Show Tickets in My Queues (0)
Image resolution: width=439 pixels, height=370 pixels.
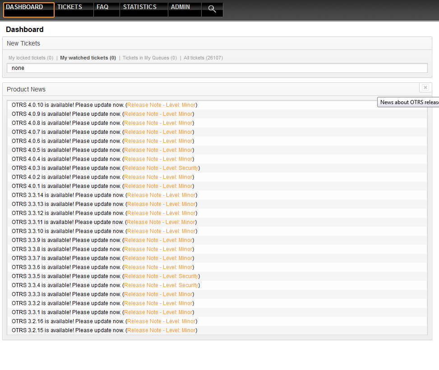click(x=150, y=58)
